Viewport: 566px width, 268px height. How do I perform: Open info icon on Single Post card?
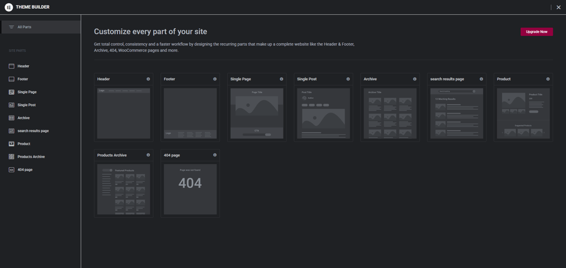[x=348, y=79]
